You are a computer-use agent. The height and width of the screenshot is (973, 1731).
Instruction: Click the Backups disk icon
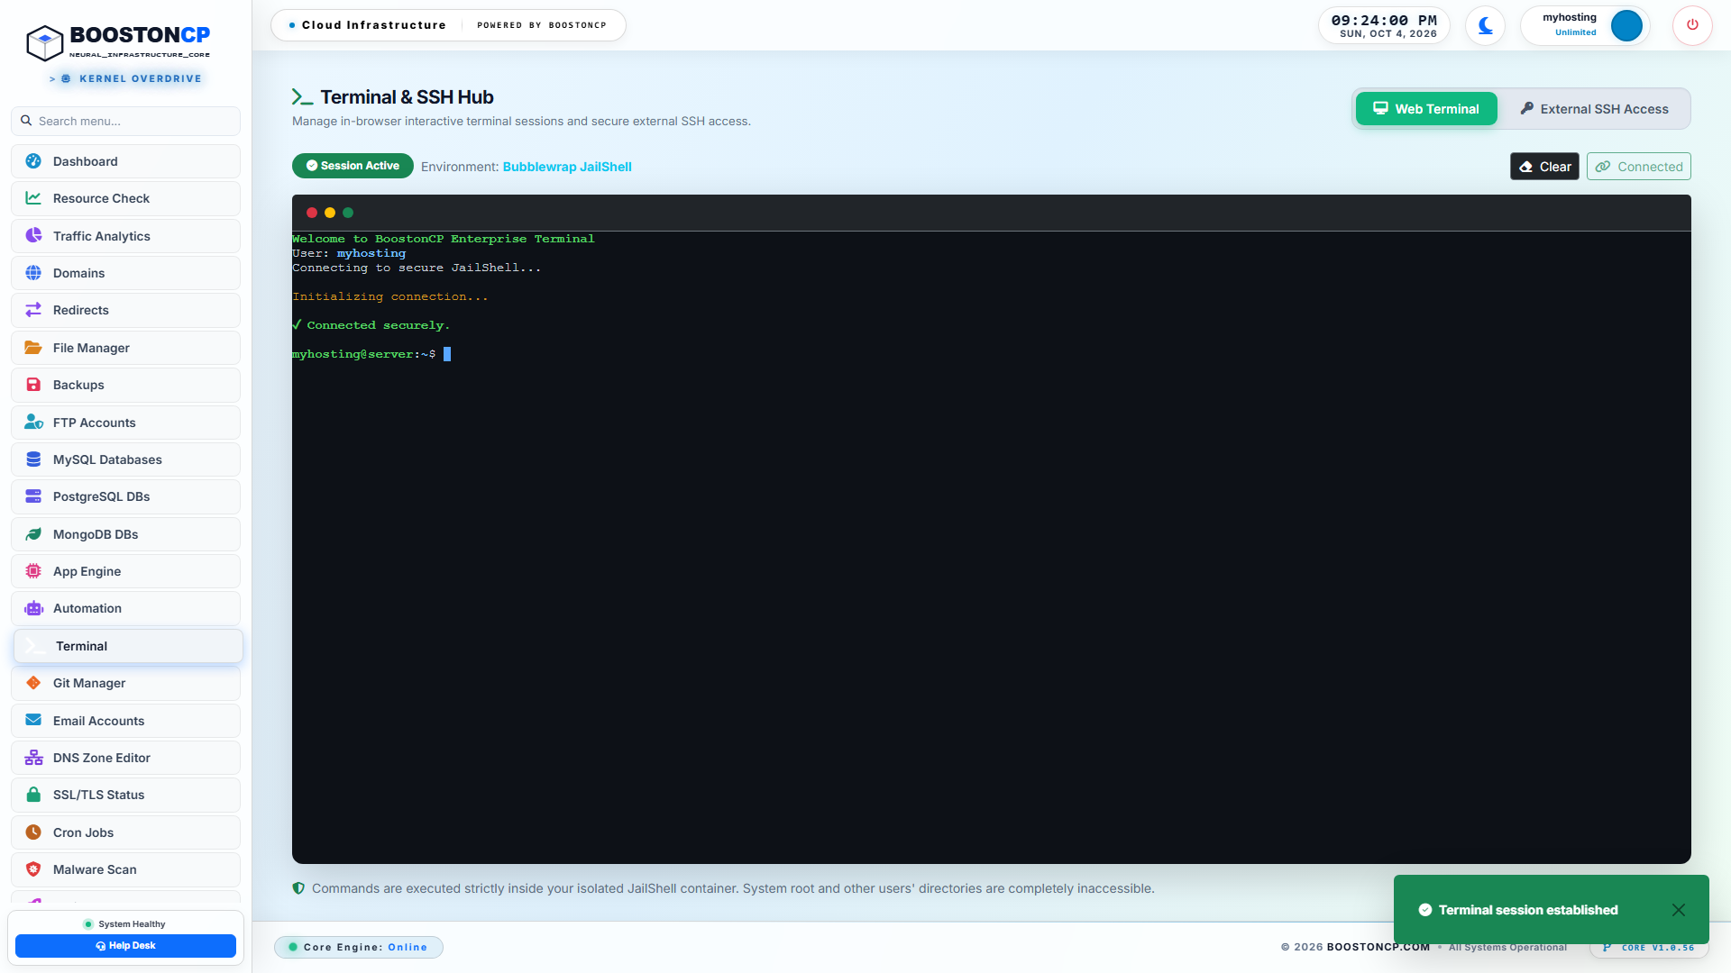tap(33, 385)
